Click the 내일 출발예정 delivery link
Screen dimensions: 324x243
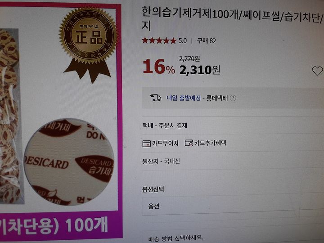click(x=184, y=98)
